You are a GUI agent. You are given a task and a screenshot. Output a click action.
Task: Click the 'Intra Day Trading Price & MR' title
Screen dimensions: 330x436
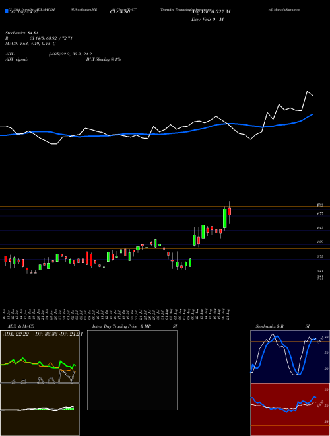click(121, 326)
